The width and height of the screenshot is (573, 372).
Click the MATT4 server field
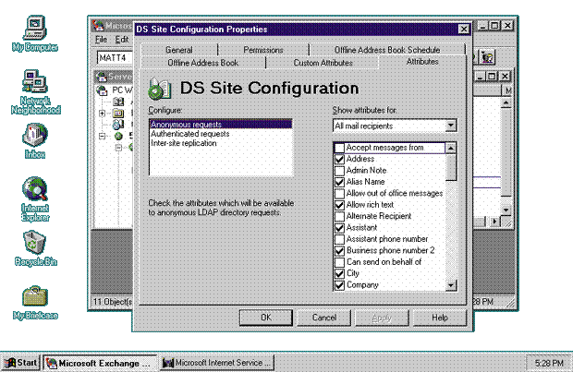tap(115, 57)
